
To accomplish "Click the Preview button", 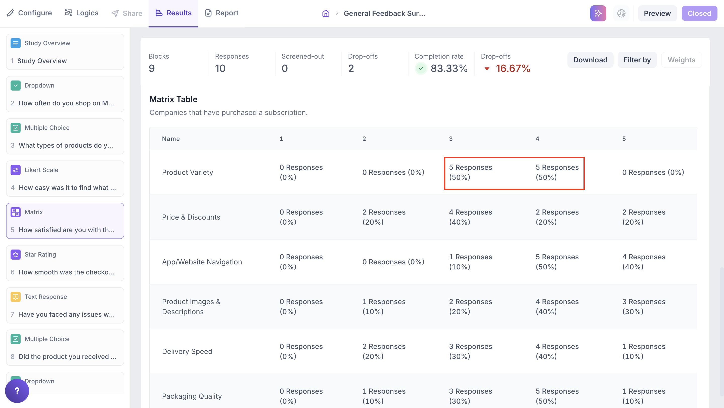I will (657, 13).
